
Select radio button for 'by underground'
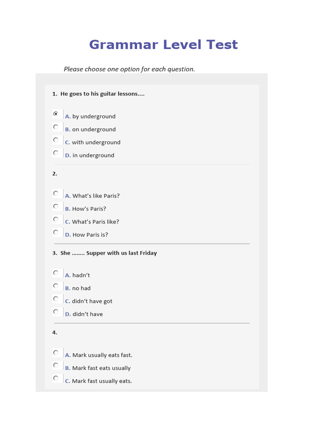pos(56,114)
